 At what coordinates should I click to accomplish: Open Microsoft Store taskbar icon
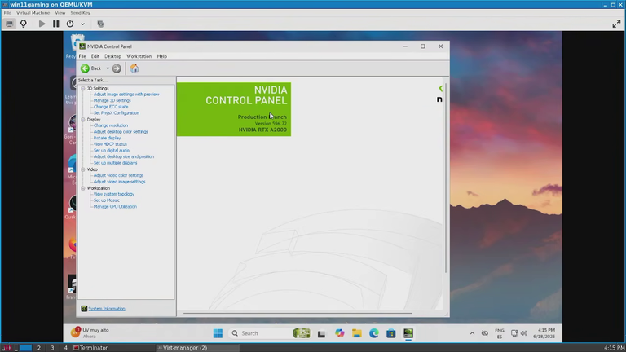(x=391, y=333)
